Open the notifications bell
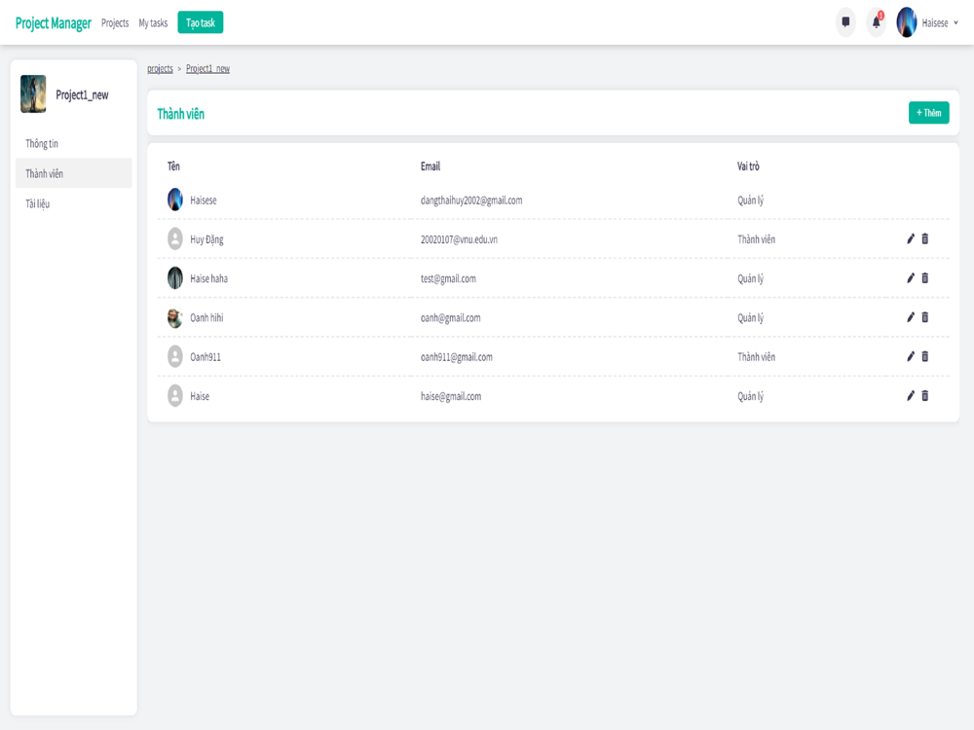This screenshot has width=974, height=730. pyautogui.click(x=876, y=22)
